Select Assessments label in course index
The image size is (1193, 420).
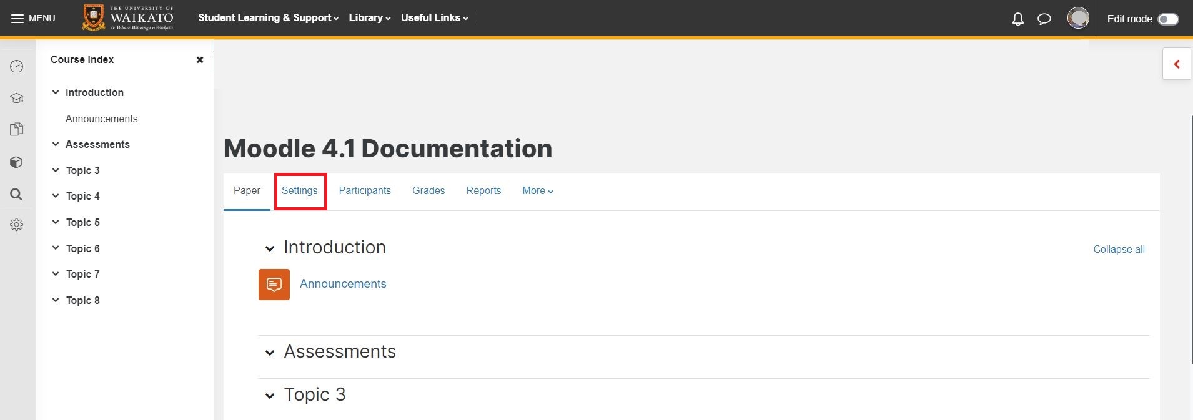[97, 144]
